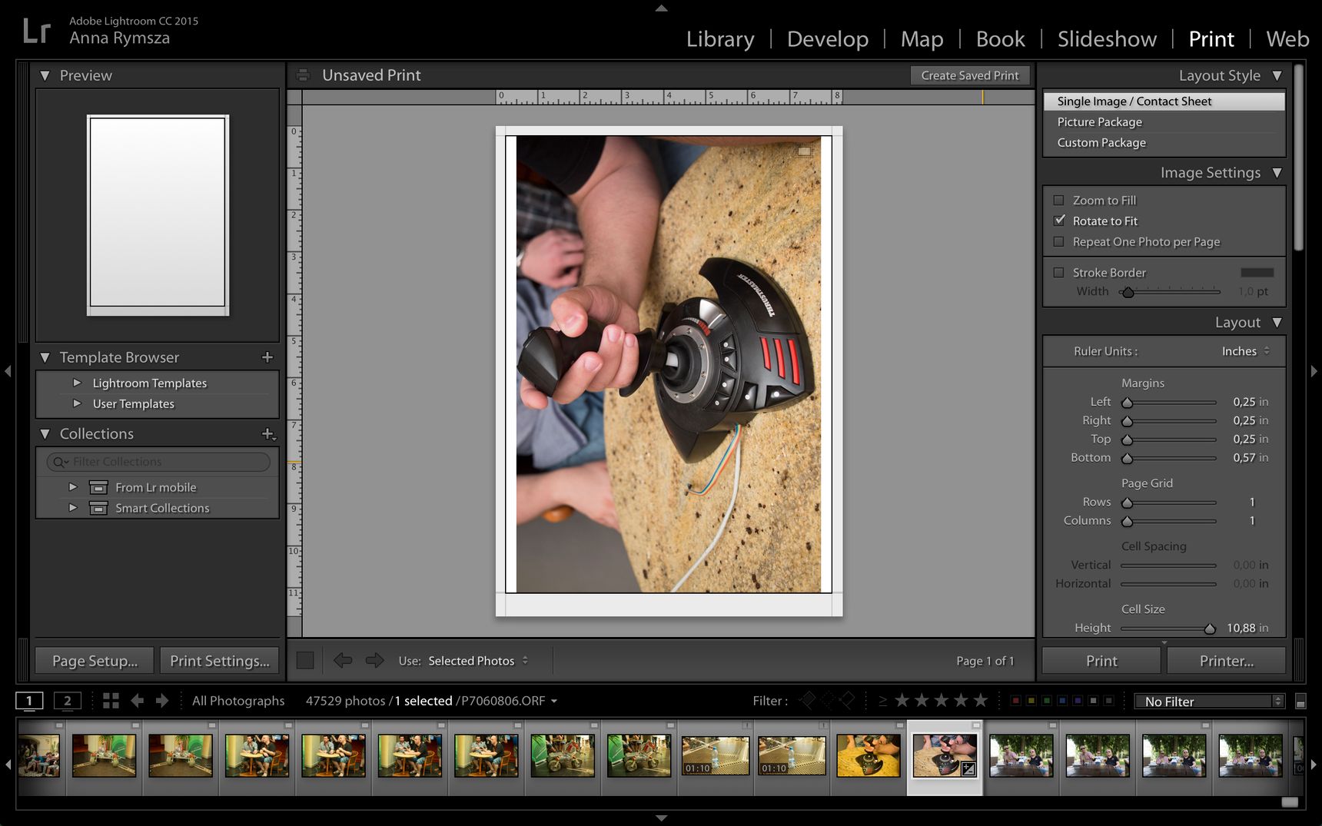Open the Slideshow module

tap(1107, 39)
